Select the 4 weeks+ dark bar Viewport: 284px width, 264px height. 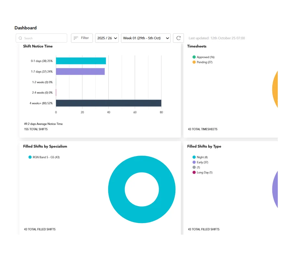click(109, 103)
